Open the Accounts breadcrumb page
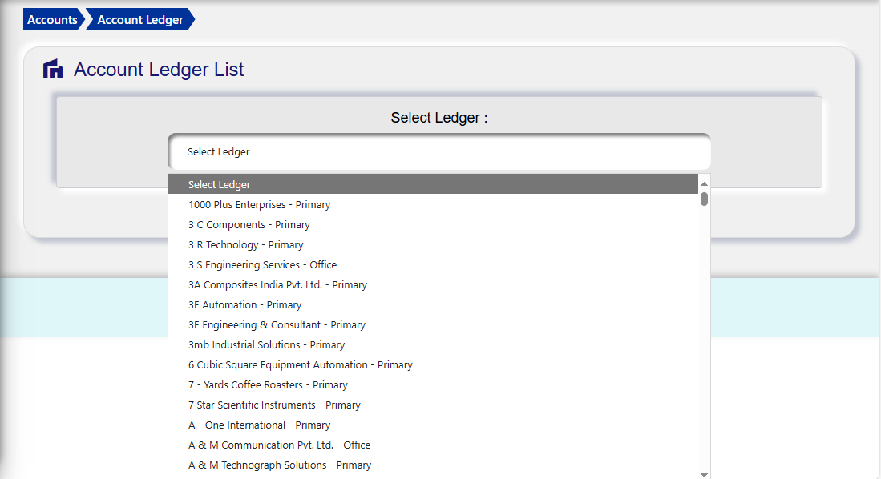Viewport: 881px width, 479px height. tap(51, 19)
